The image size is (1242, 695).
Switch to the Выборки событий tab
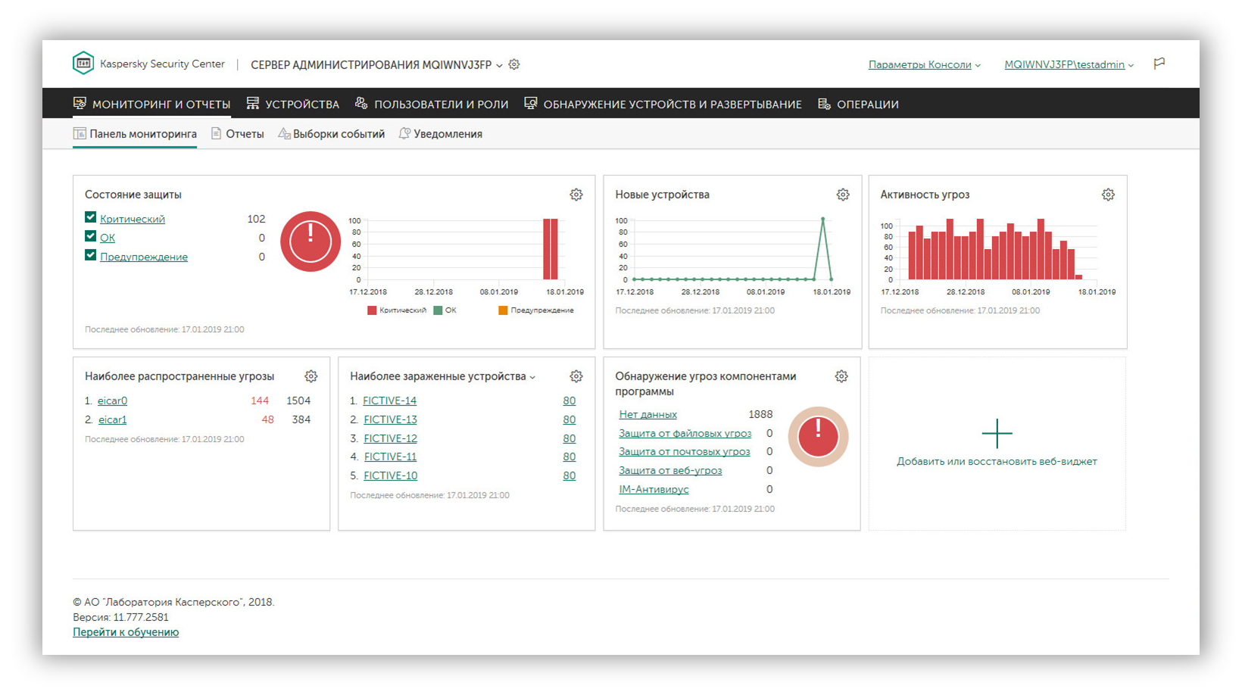332,134
